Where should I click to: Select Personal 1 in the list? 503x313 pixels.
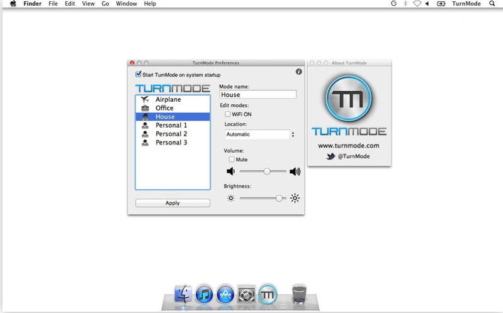[x=172, y=125]
